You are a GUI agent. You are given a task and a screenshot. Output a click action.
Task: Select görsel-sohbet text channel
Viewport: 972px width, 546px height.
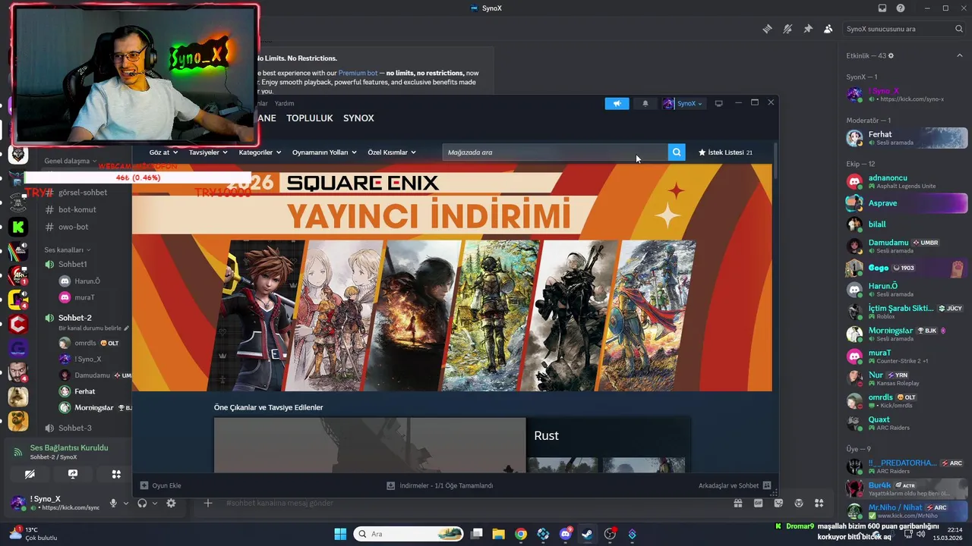(83, 193)
